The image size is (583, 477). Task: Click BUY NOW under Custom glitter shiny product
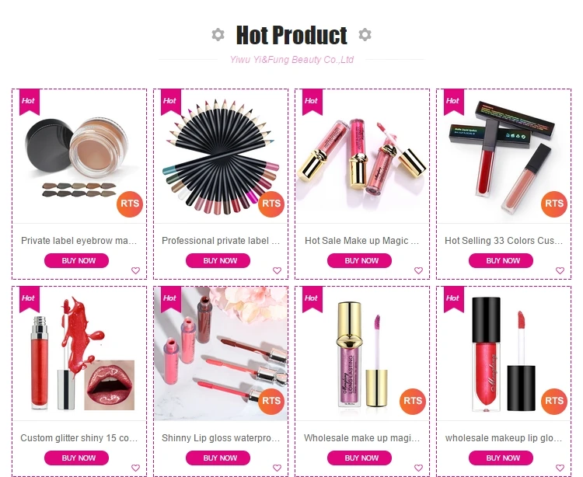(x=77, y=458)
